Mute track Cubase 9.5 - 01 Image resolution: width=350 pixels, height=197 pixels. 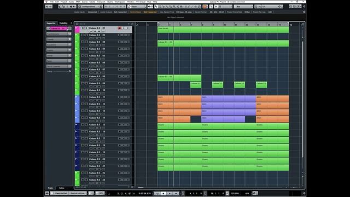83,28
